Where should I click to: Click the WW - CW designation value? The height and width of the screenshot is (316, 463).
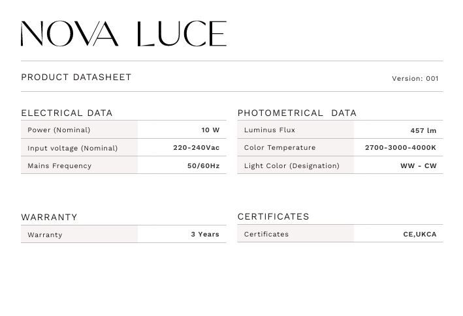pyautogui.click(x=418, y=165)
